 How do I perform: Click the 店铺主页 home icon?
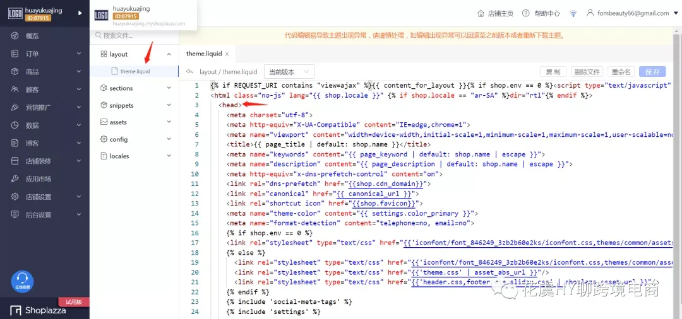point(481,13)
